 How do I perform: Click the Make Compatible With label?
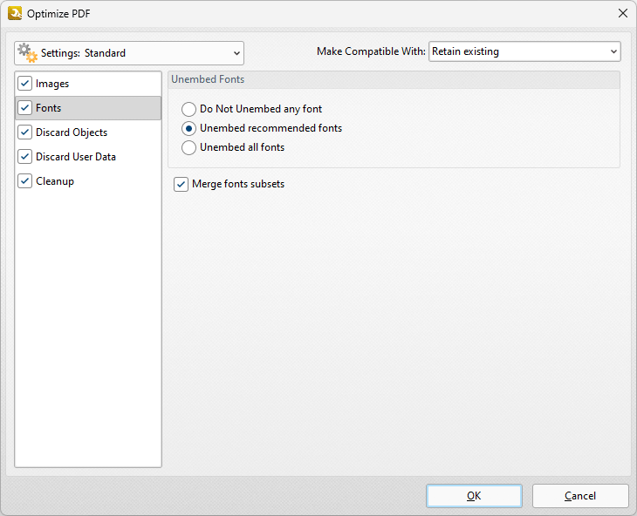(371, 51)
